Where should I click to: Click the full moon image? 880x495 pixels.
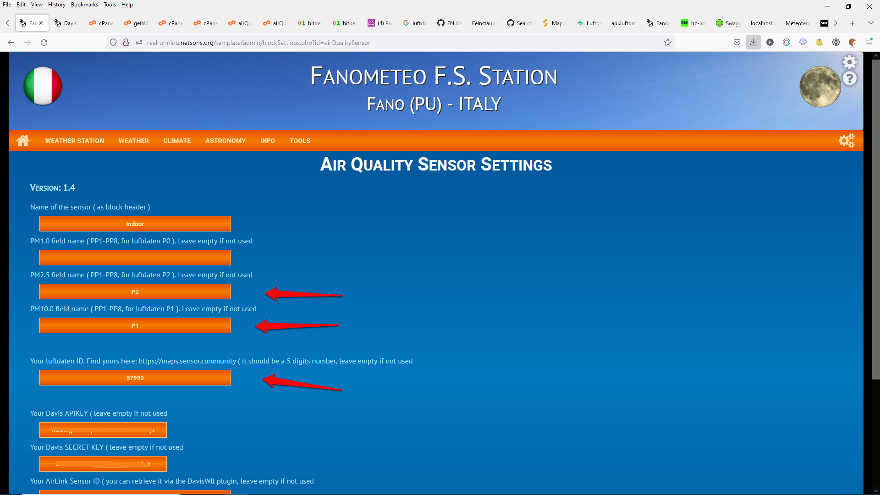(x=820, y=87)
